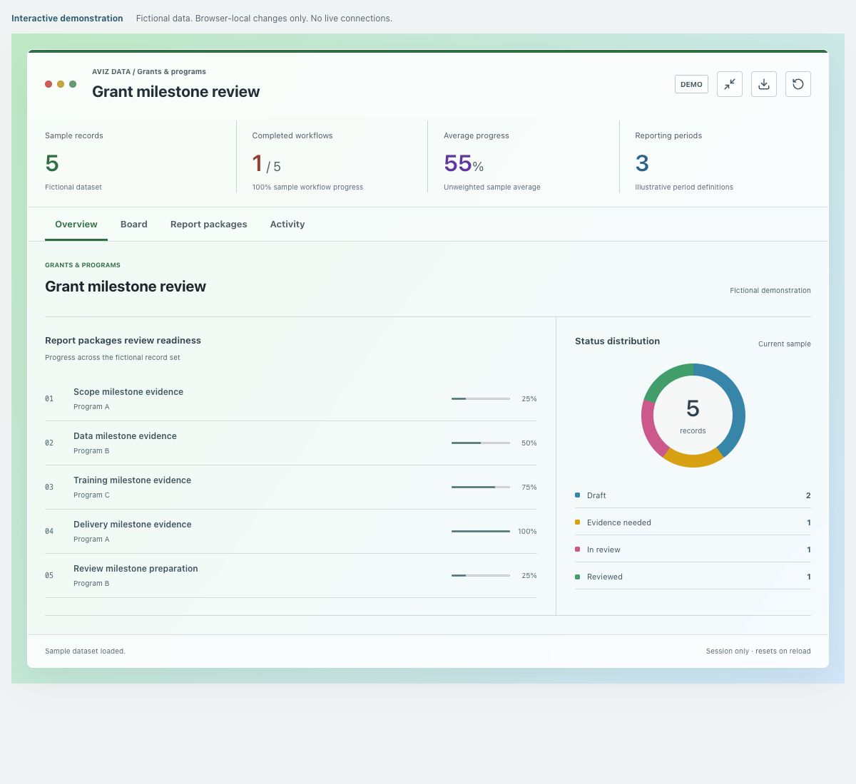Screen dimensions: 856x784
Task: Click the collapse view arrows icon
Action: click(x=730, y=84)
